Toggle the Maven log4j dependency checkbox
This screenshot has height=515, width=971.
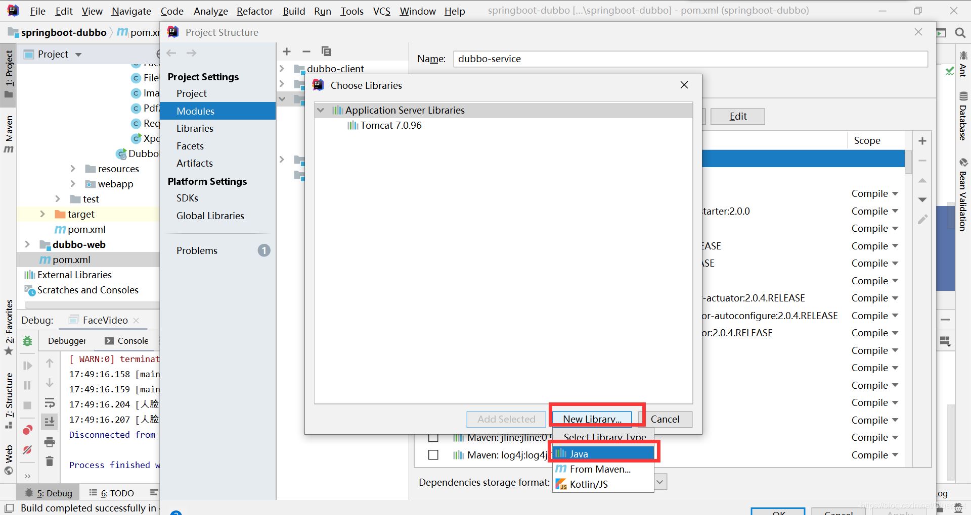coord(433,455)
